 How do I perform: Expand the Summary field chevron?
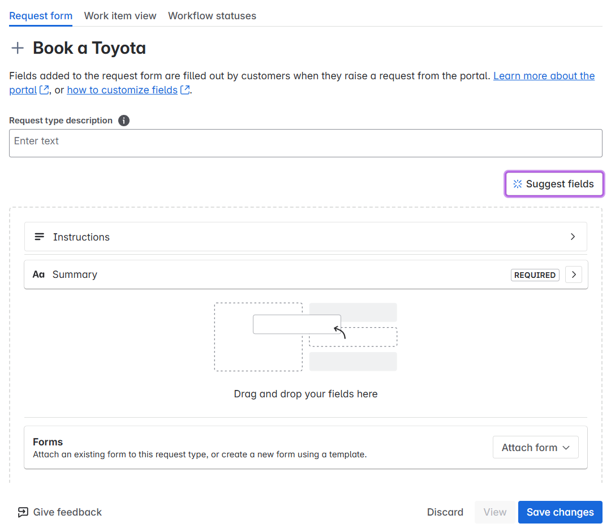(573, 274)
